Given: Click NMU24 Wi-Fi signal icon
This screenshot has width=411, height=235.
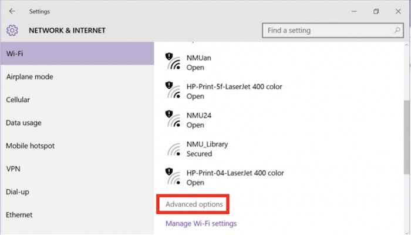Looking at the screenshot, I should point(173,119).
